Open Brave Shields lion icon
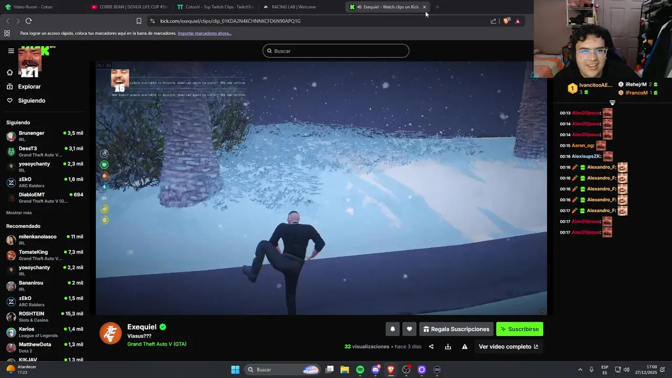 coord(506,21)
